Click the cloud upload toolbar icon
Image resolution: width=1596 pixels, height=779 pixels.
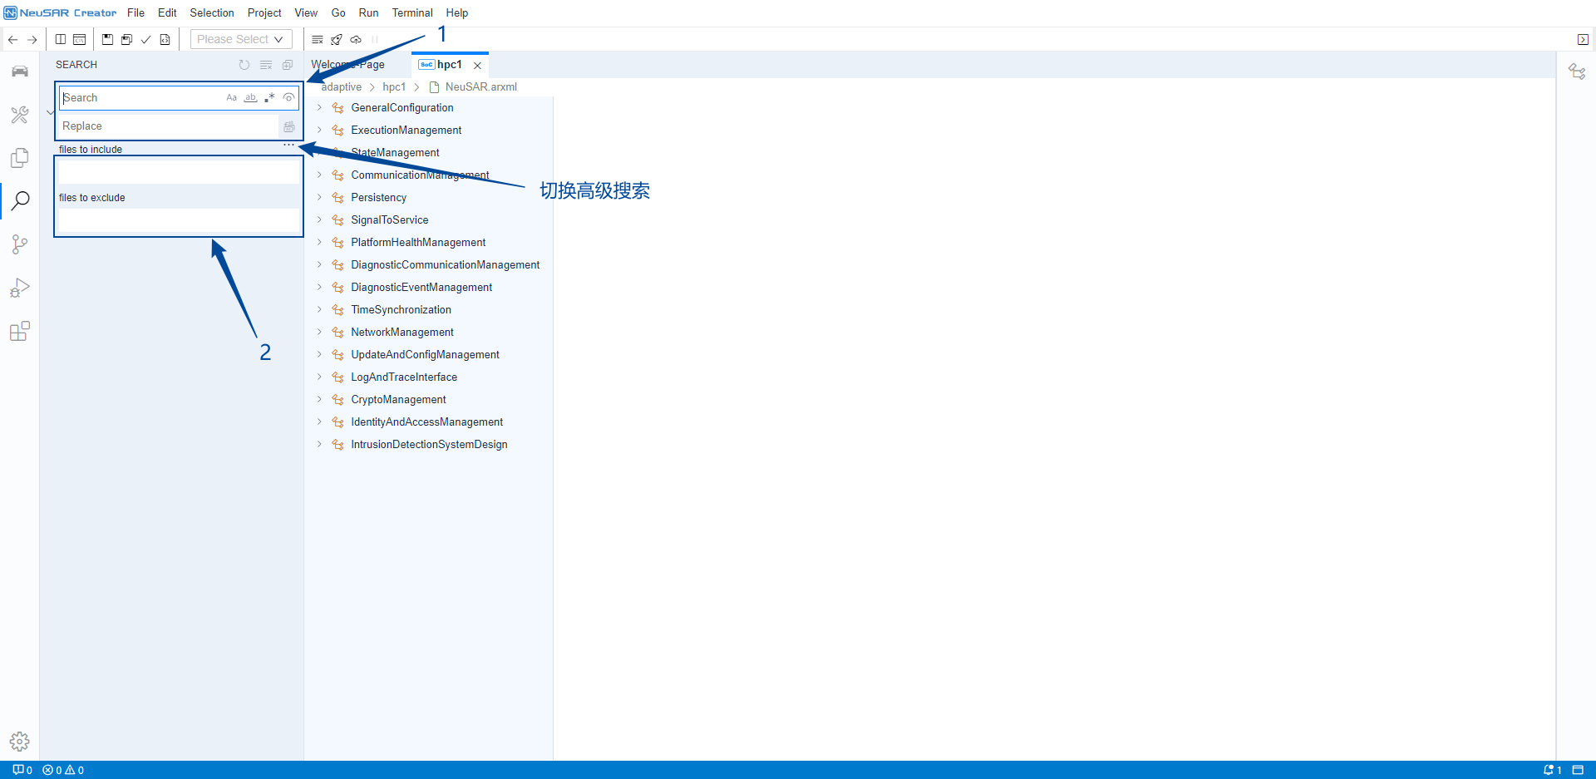coord(356,39)
